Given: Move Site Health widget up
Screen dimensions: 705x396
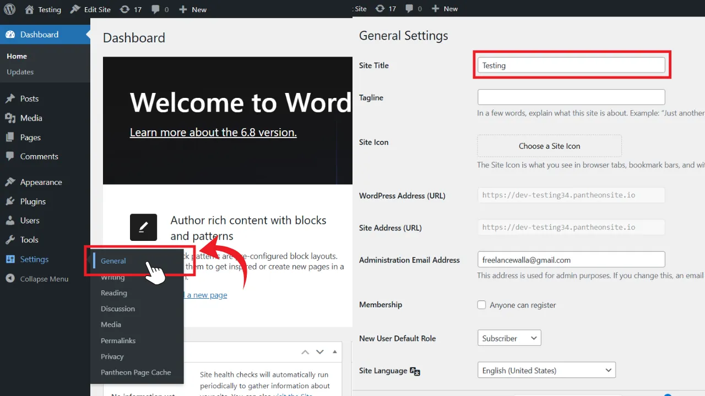Looking at the screenshot, I should click(305, 352).
